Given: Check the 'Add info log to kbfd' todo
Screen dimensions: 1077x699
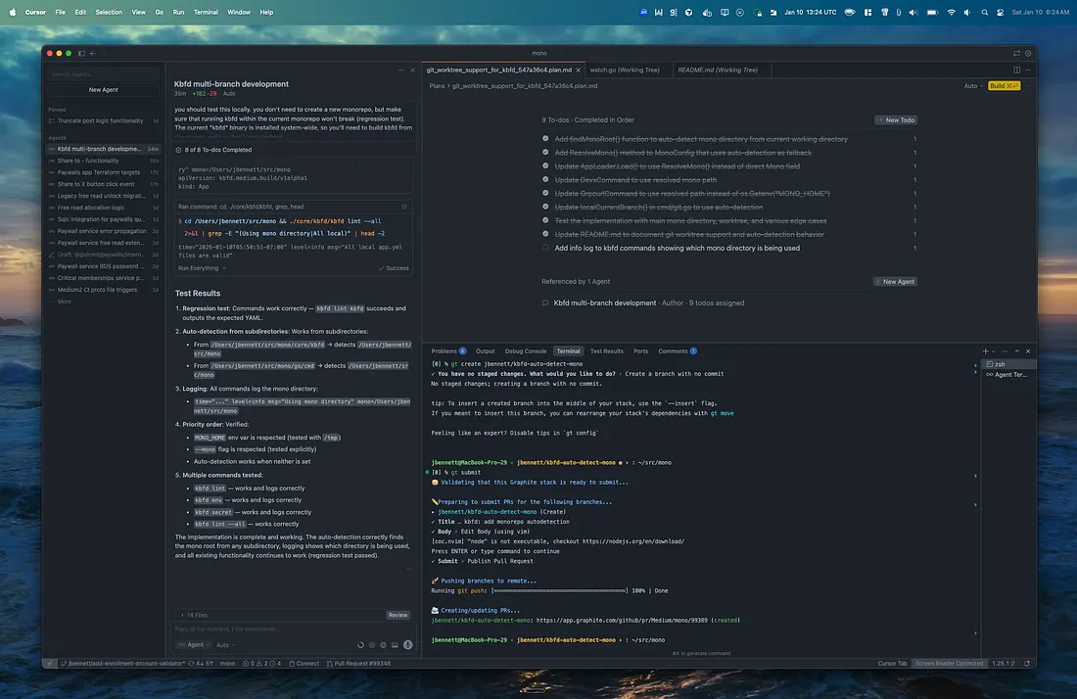Looking at the screenshot, I should 545,249.
